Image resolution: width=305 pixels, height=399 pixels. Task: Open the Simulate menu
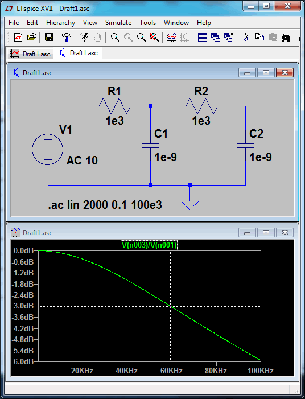click(118, 23)
